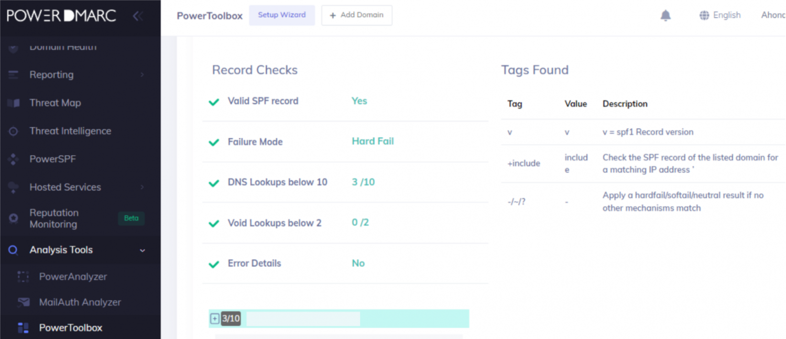Switch to the Setup Wizard tab
This screenshot has height=339, width=786.
point(282,15)
